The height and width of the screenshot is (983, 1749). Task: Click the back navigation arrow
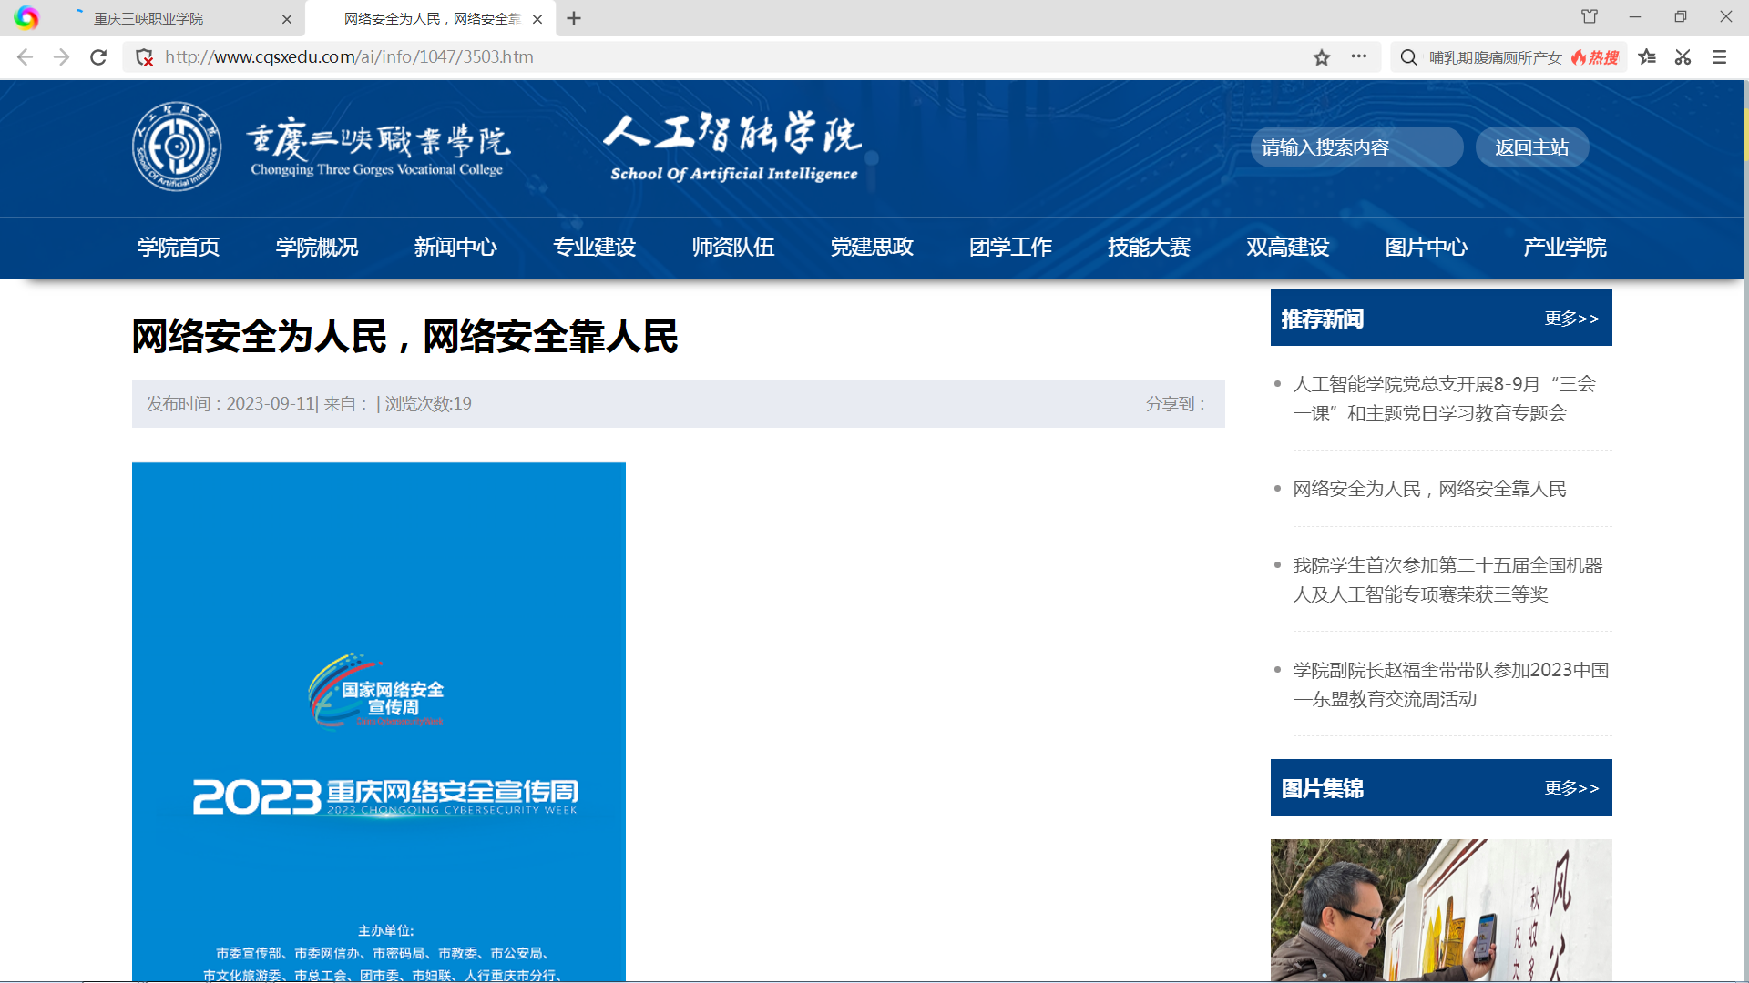[x=25, y=57]
